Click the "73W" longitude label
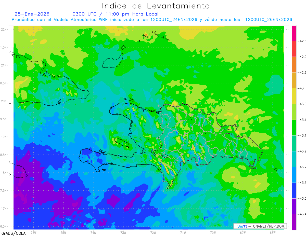This screenshot has height=236, width=306. pos(123,232)
